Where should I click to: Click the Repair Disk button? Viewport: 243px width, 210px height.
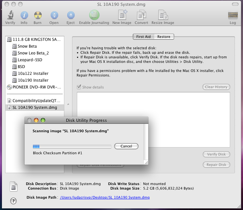[217, 165]
